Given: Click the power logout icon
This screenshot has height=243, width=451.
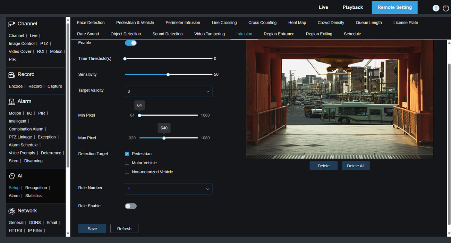Looking at the screenshot, I should pyautogui.click(x=446, y=8).
